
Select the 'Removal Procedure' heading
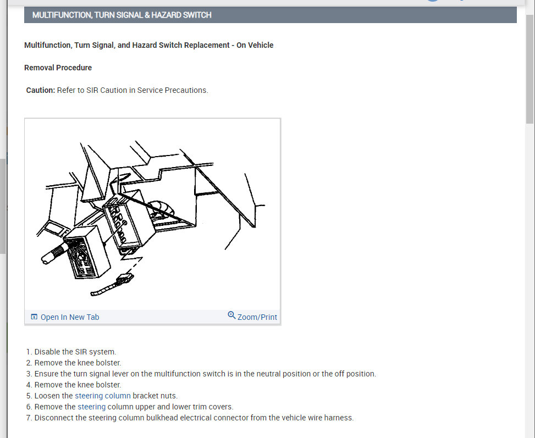click(58, 68)
